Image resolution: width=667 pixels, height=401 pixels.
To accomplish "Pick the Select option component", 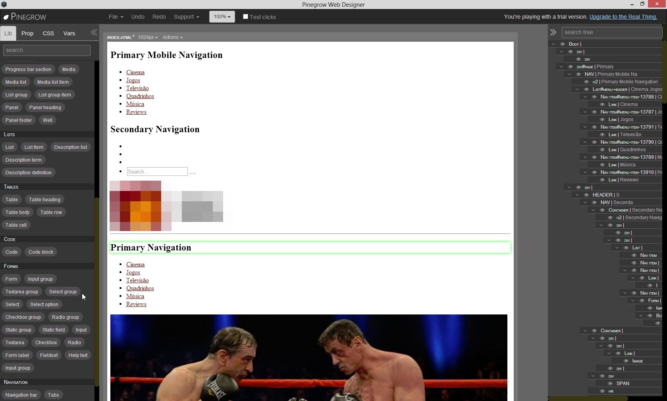I will point(44,305).
